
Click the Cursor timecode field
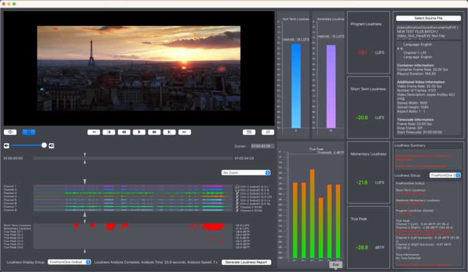point(262,146)
